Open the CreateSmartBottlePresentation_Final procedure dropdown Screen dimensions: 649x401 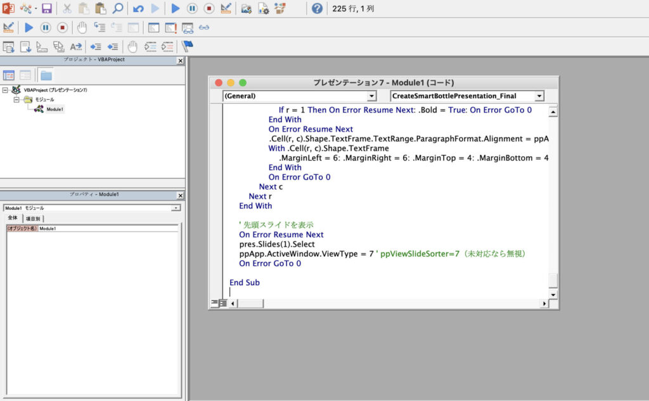[539, 96]
